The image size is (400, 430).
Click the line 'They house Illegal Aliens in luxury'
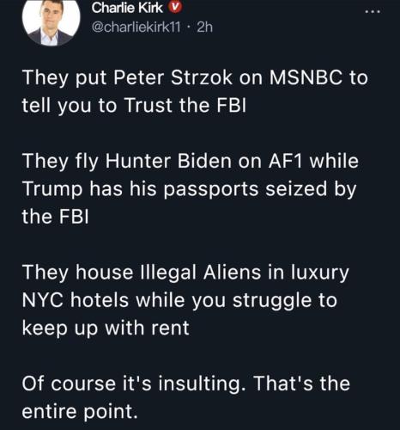pos(185,273)
